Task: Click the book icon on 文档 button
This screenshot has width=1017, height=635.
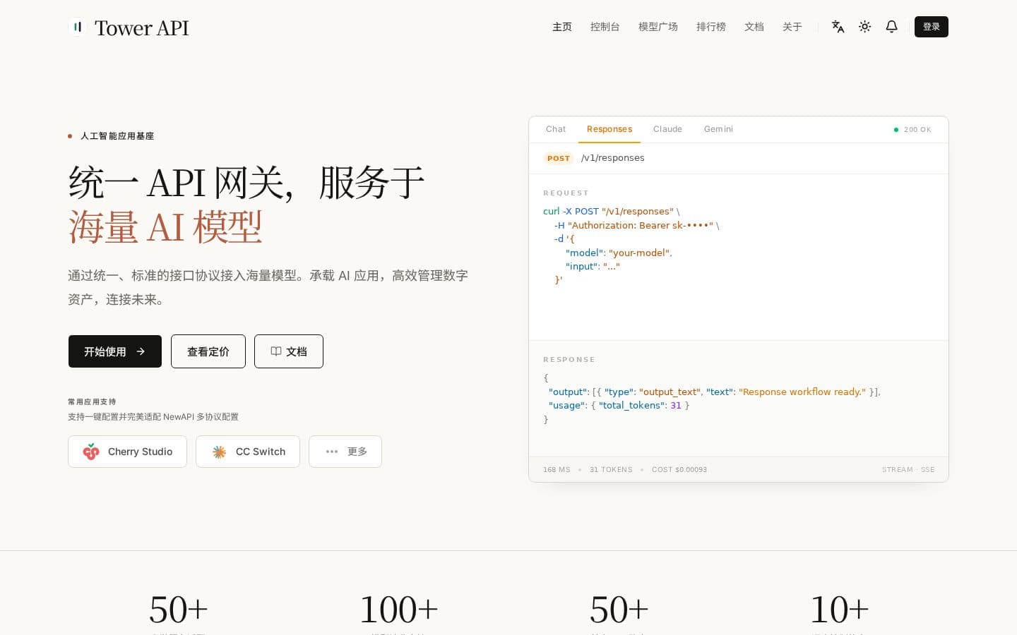Action: [x=276, y=351]
